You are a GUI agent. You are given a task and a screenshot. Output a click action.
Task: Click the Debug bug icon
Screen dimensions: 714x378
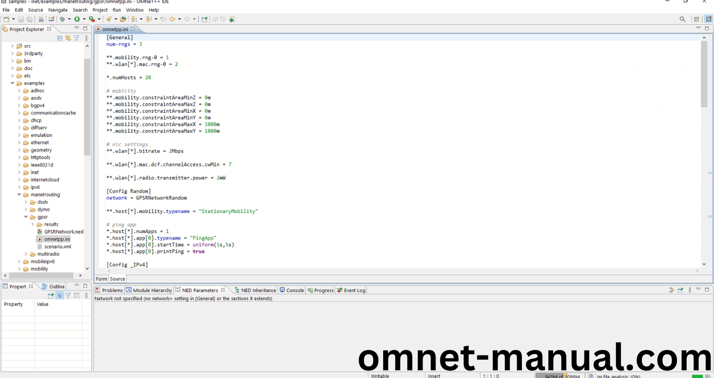point(62,19)
